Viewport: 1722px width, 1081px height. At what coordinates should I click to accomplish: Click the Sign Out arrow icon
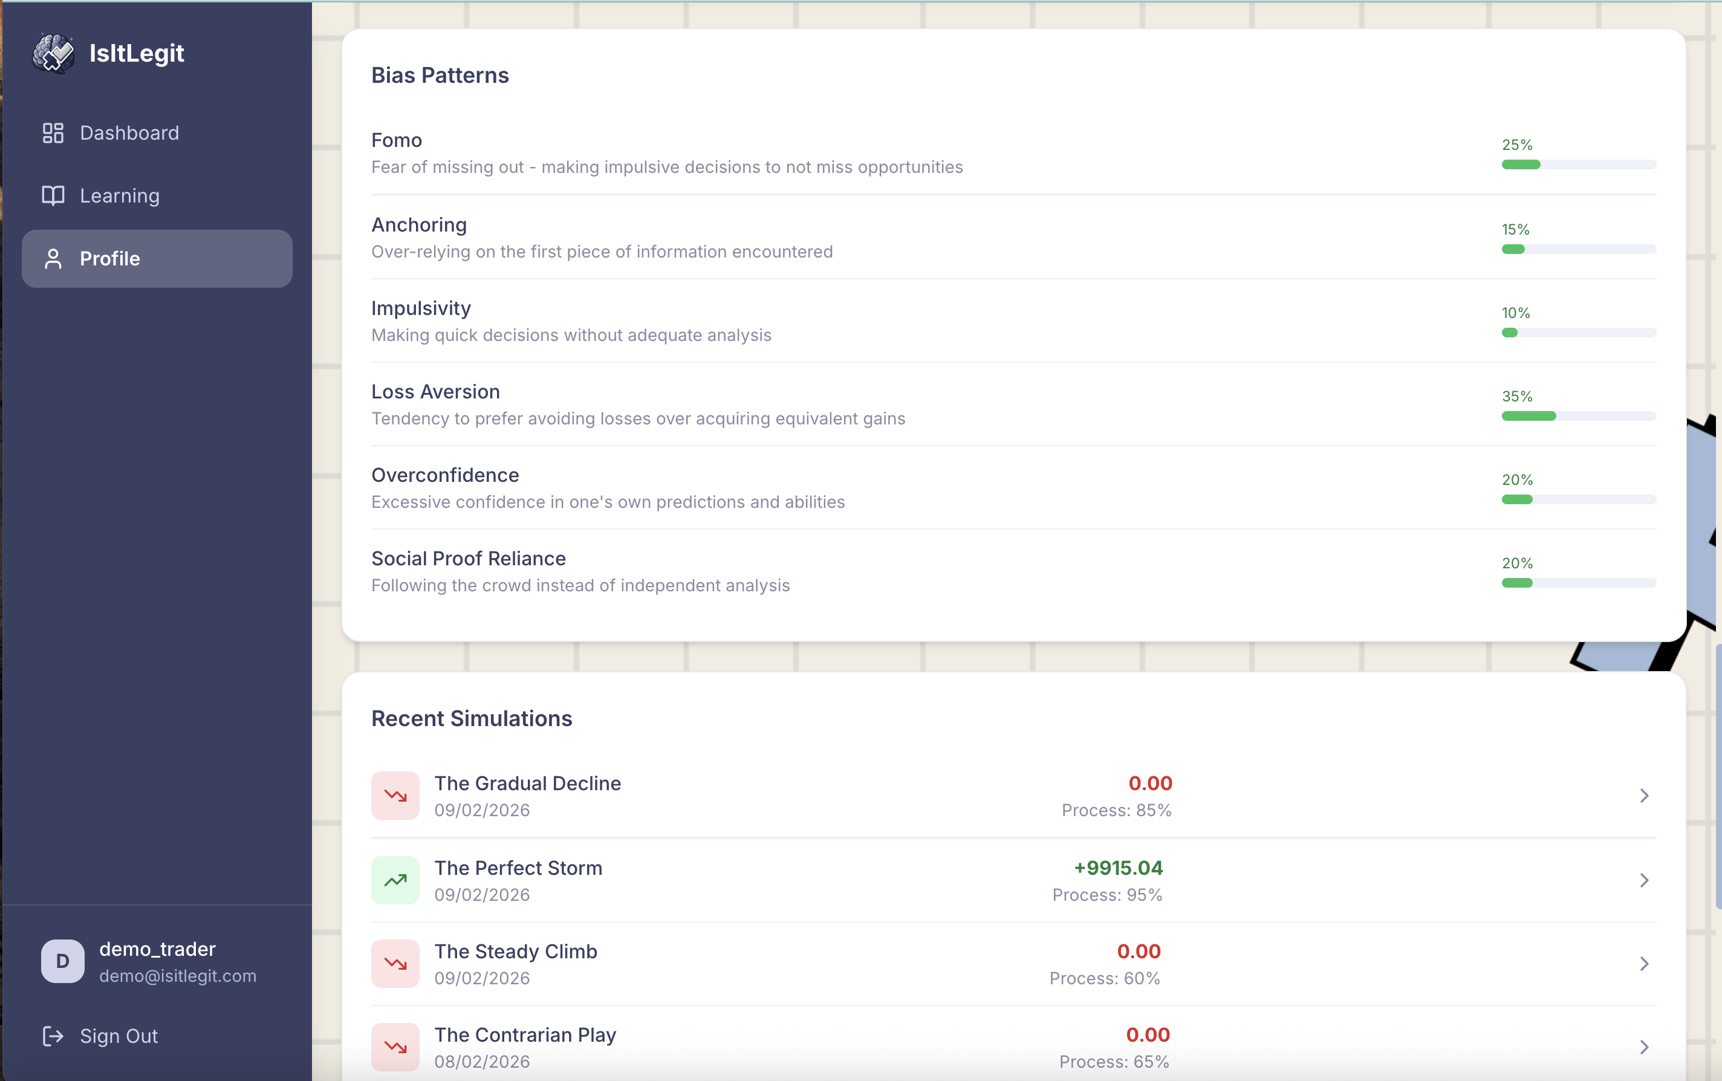click(x=53, y=1036)
